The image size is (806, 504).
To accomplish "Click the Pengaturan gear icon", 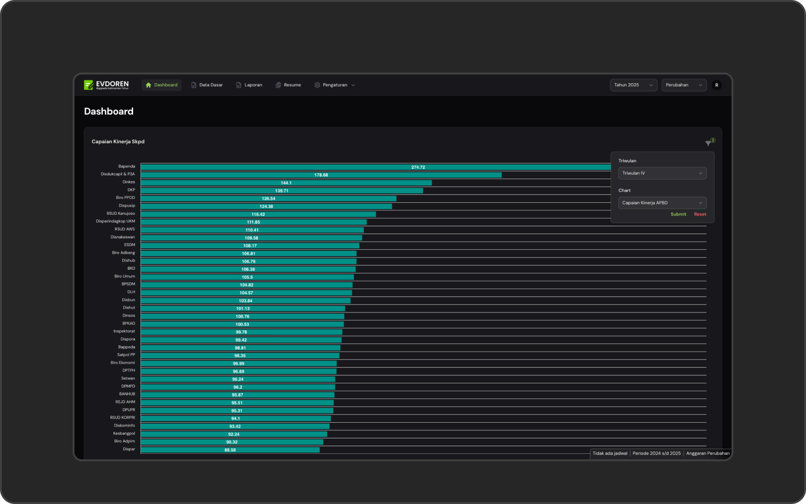I will pos(317,85).
